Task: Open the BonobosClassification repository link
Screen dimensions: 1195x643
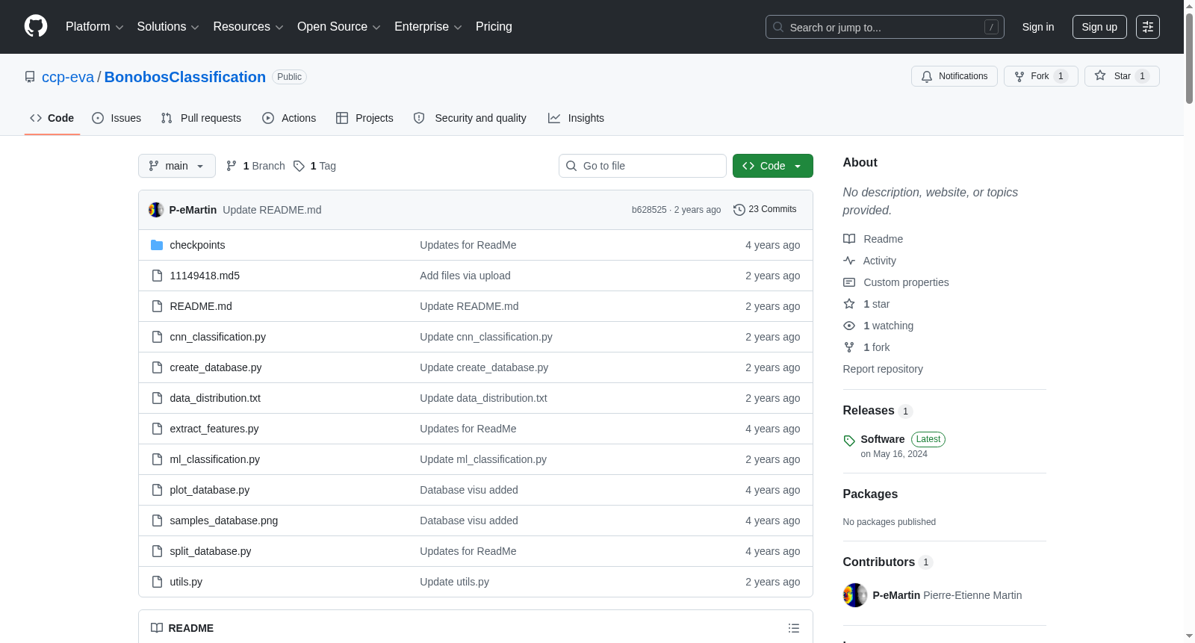Action: (185, 77)
